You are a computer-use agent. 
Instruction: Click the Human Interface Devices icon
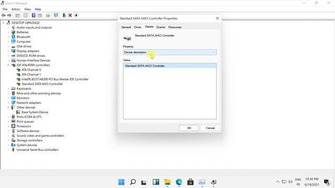click(x=13, y=61)
